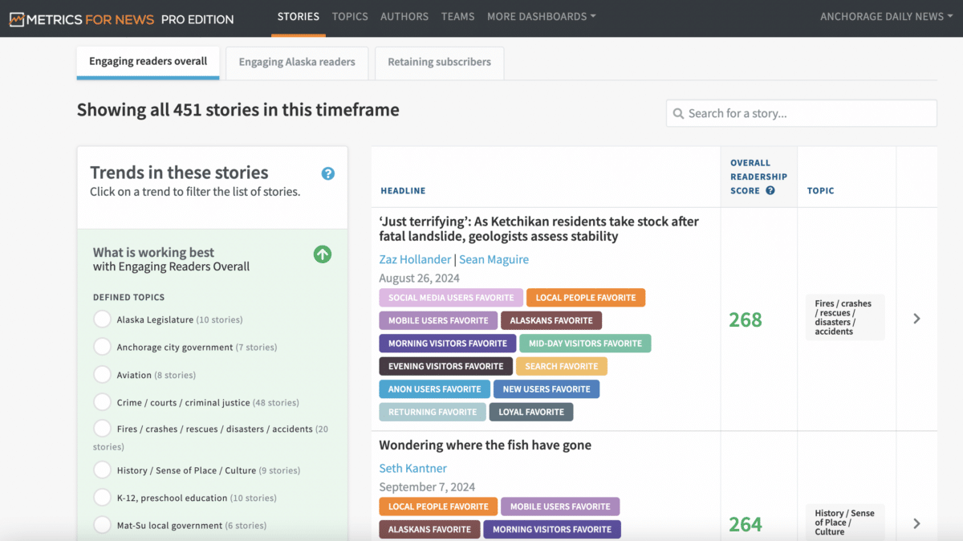Click the magnifier icon in story search
The width and height of the screenshot is (963, 541).
pyautogui.click(x=679, y=114)
